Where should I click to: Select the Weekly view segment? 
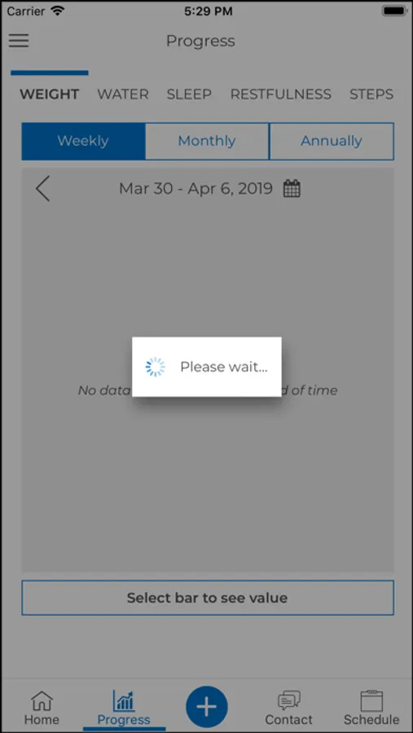(x=83, y=141)
